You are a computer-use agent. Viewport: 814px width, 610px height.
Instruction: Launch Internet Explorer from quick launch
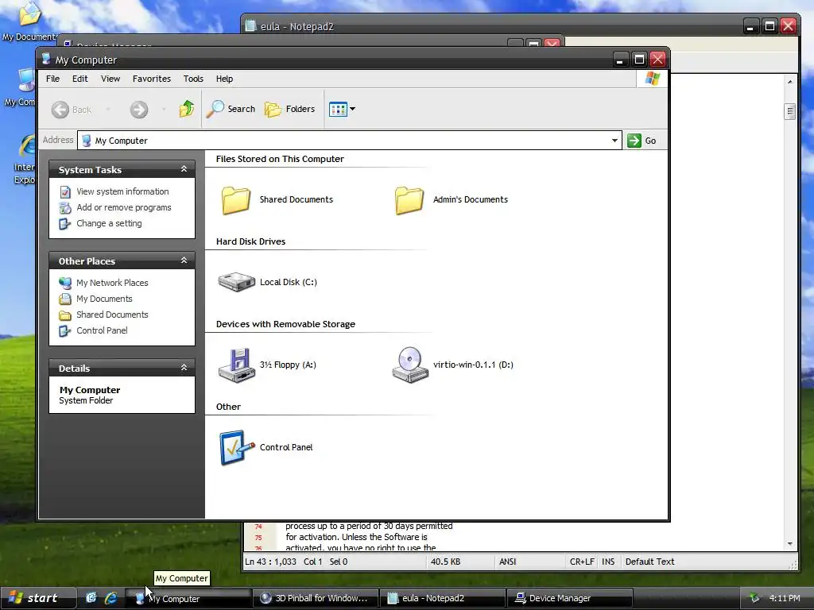tap(110, 598)
